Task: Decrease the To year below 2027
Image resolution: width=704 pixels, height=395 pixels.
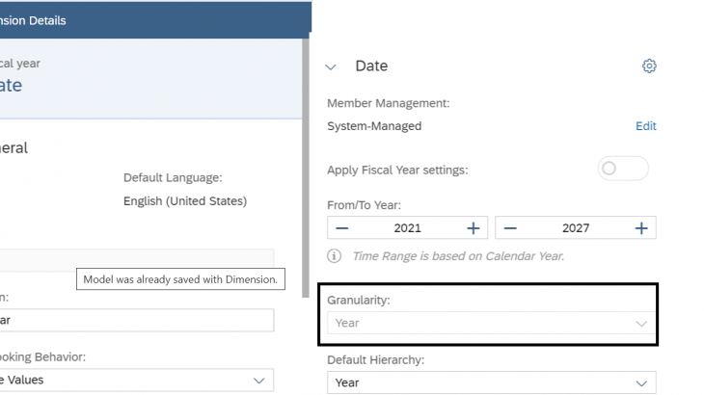Action: click(x=510, y=228)
